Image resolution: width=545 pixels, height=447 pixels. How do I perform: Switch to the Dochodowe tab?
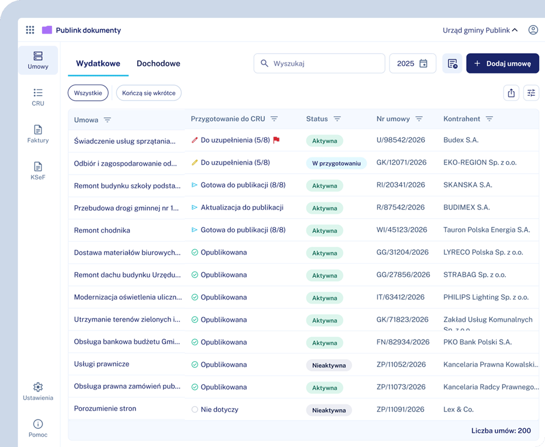tap(159, 64)
